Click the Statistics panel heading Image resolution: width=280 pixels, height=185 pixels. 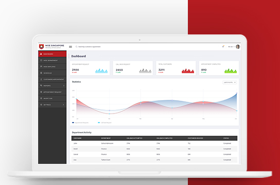pos(76,82)
